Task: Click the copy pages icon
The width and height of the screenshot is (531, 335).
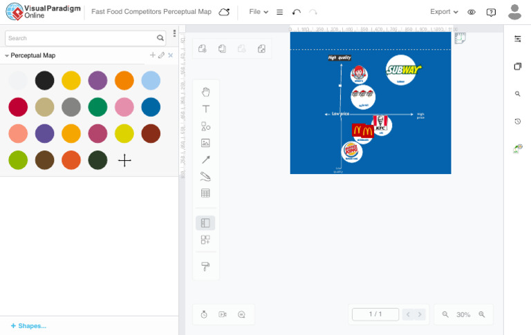Action: pos(222,49)
